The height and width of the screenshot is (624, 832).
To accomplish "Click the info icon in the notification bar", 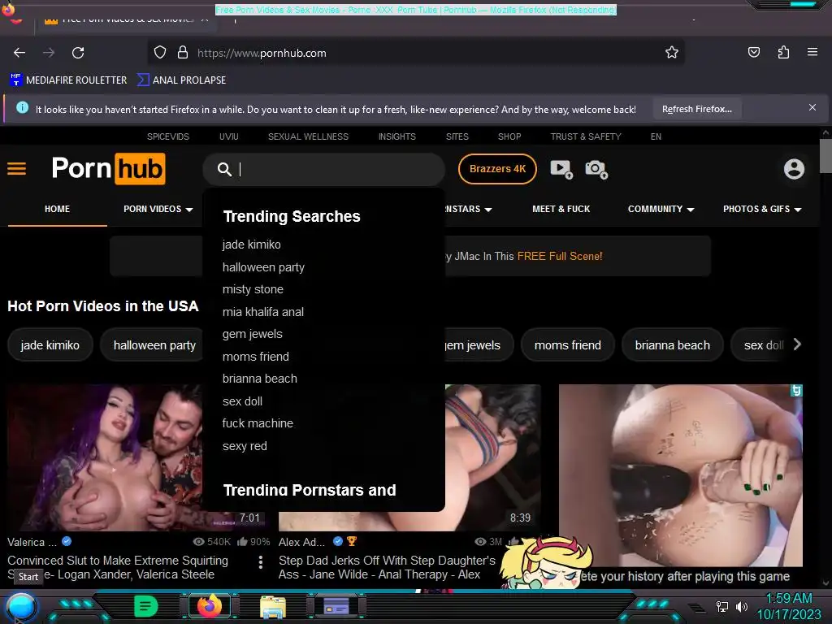I will [x=22, y=108].
